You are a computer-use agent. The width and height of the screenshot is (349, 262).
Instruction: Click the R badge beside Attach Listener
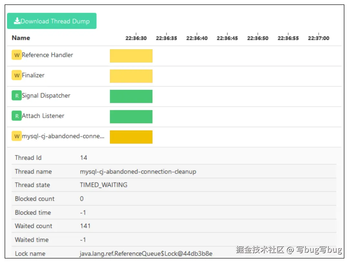(17, 116)
